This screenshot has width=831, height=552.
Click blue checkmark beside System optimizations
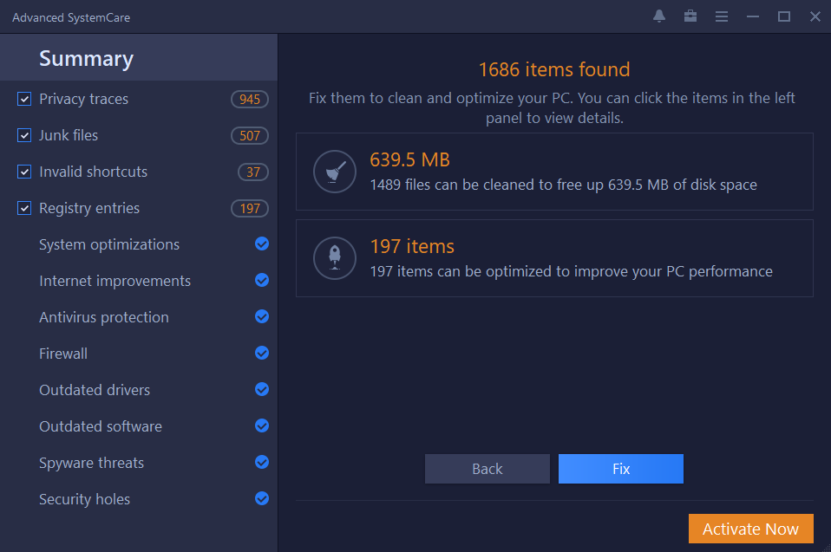click(262, 244)
